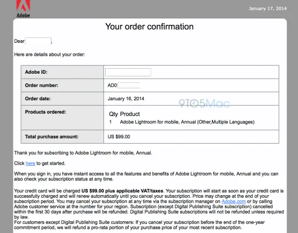Screen dimensions: 298x233
Task: Click the Adobe logo
Action: [23, 9]
